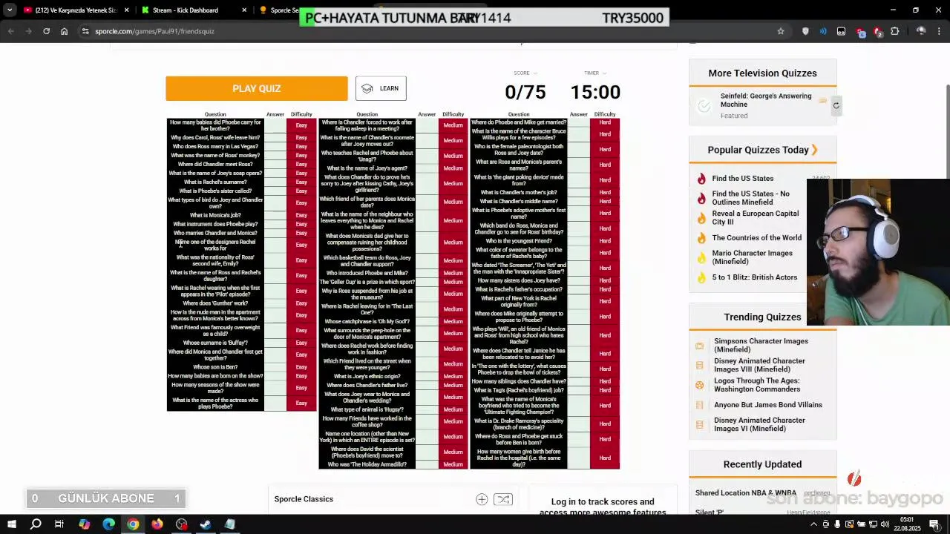Open the Windows Start menu
Screen dimensions: 950x534
12,524
